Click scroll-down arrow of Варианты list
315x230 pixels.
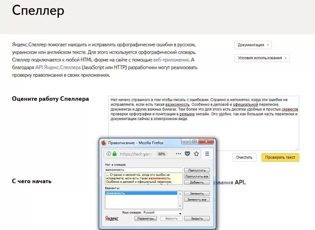pyautogui.click(x=180, y=206)
